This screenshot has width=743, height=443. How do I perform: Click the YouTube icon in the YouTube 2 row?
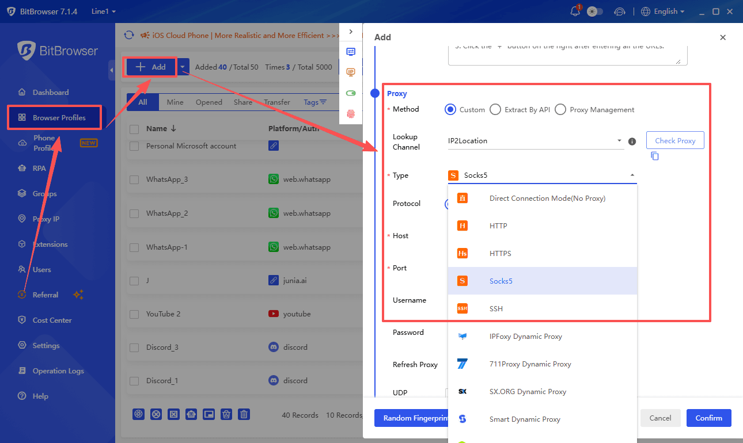click(x=274, y=314)
